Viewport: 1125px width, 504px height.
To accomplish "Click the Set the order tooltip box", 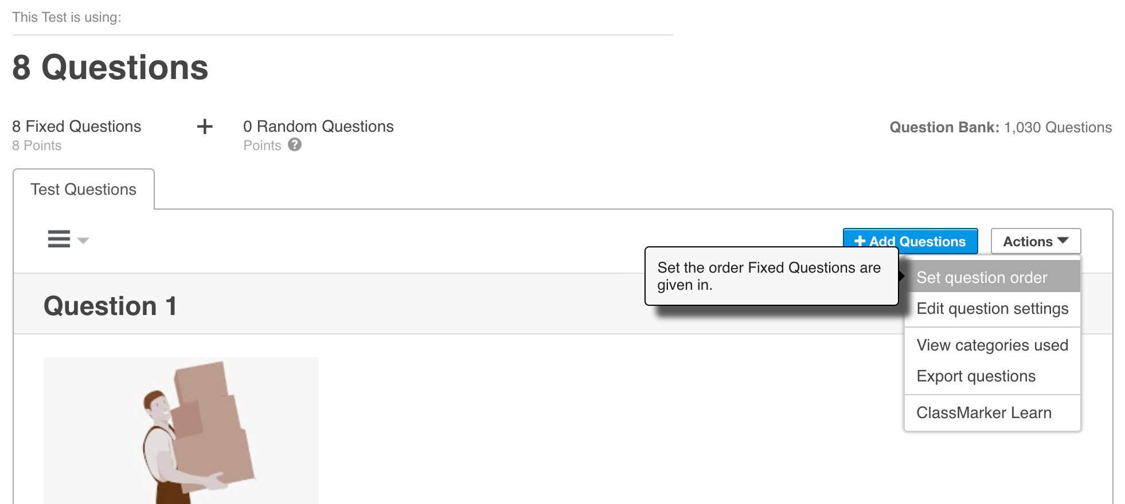I will point(771,276).
